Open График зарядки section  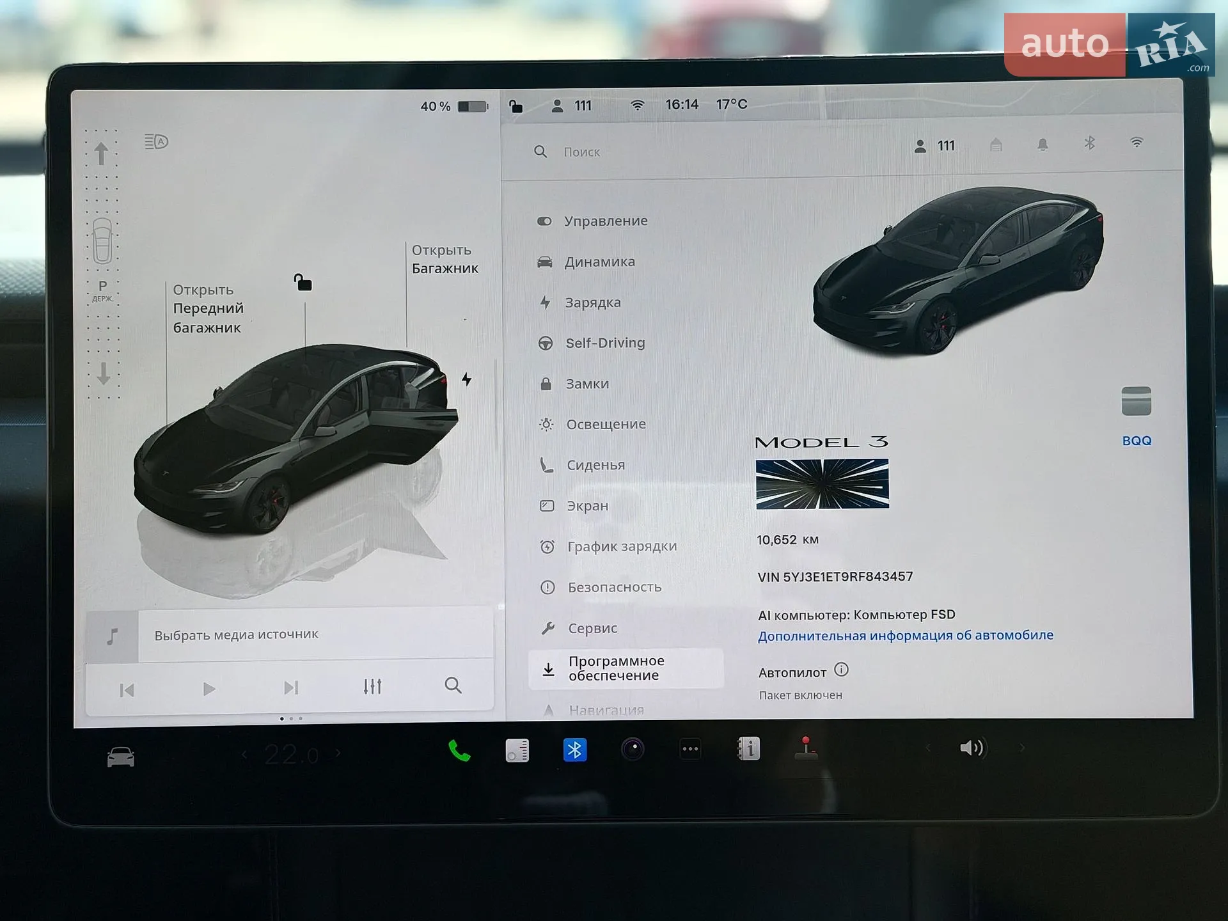609,547
